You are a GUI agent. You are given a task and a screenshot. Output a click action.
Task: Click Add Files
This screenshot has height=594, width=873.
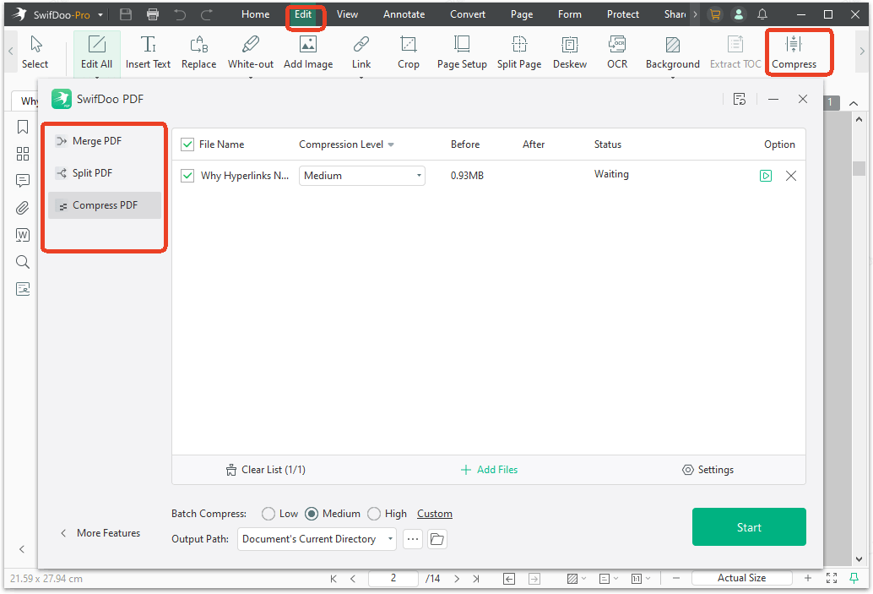coord(490,470)
